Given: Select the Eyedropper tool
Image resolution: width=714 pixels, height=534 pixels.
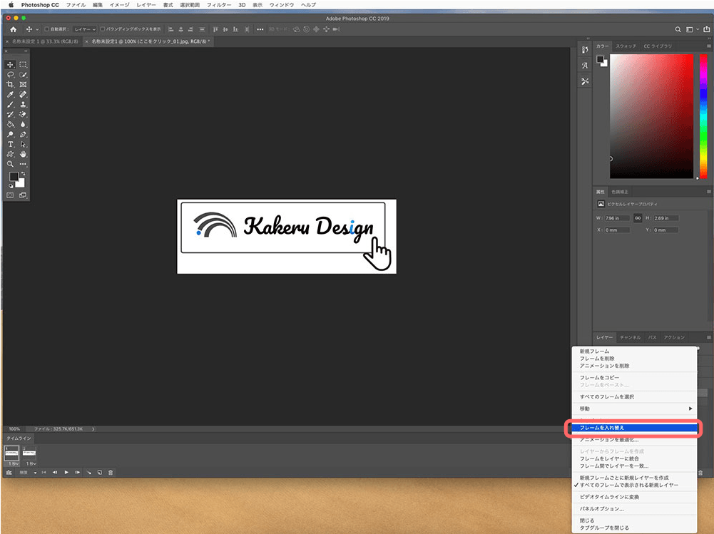Looking at the screenshot, I should (10, 95).
